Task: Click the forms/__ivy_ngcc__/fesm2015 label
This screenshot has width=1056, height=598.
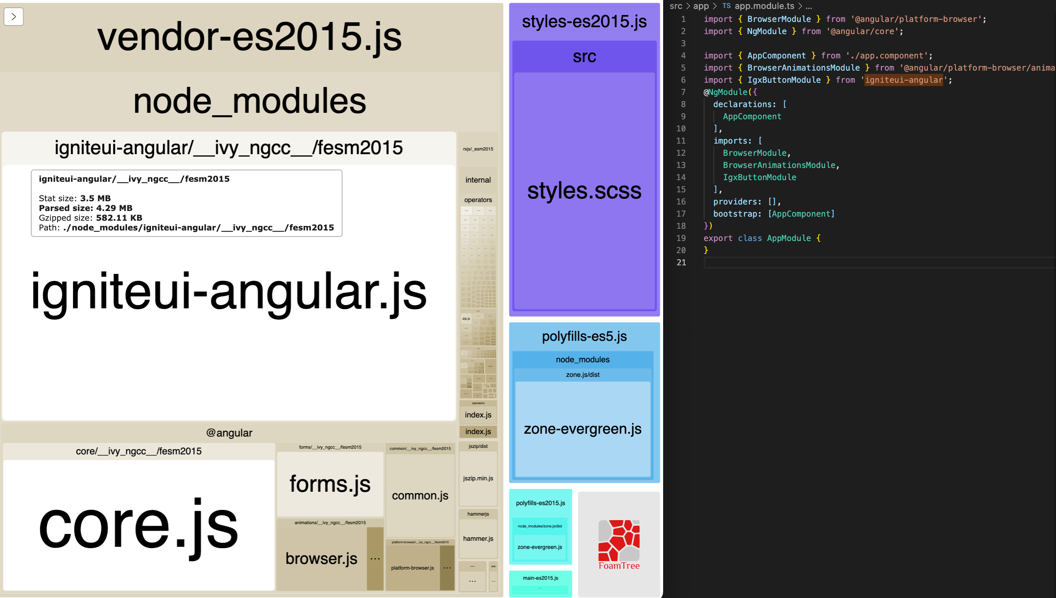Action: (330, 447)
